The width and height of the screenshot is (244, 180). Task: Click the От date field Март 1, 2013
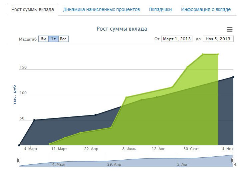click(x=177, y=39)
